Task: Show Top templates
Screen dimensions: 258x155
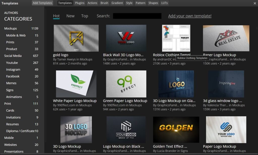Action: (85, 16)
